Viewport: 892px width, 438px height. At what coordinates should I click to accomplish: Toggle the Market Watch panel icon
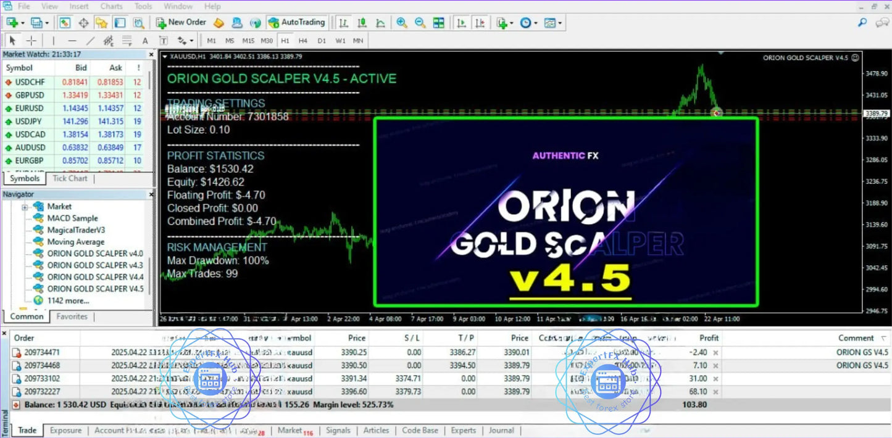tap(65, 23)
